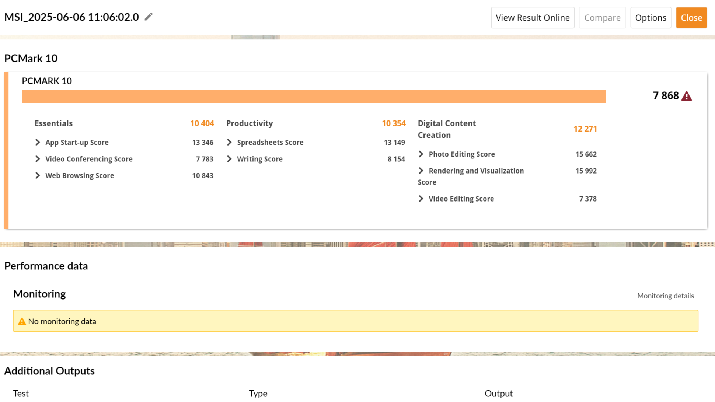
Task: Select the Essentials score 10 404
Action: [202, 123]
